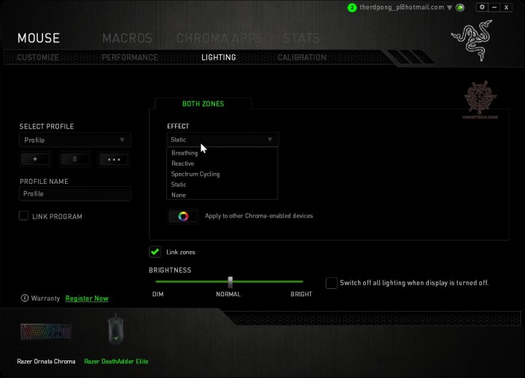This screenshot has width=525, height=378.
Task: Toggle switch off lighting when display off
Action: (x=331, y=282)
